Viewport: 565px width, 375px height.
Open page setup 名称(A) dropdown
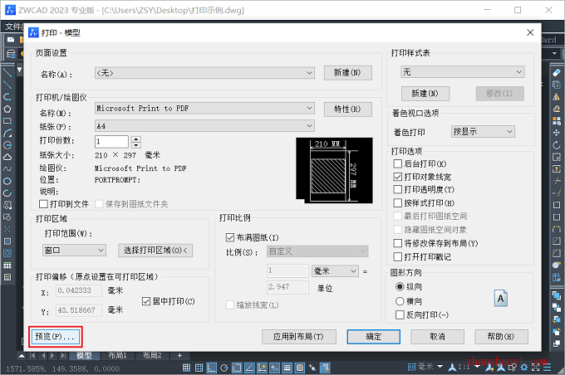point(204,73)
